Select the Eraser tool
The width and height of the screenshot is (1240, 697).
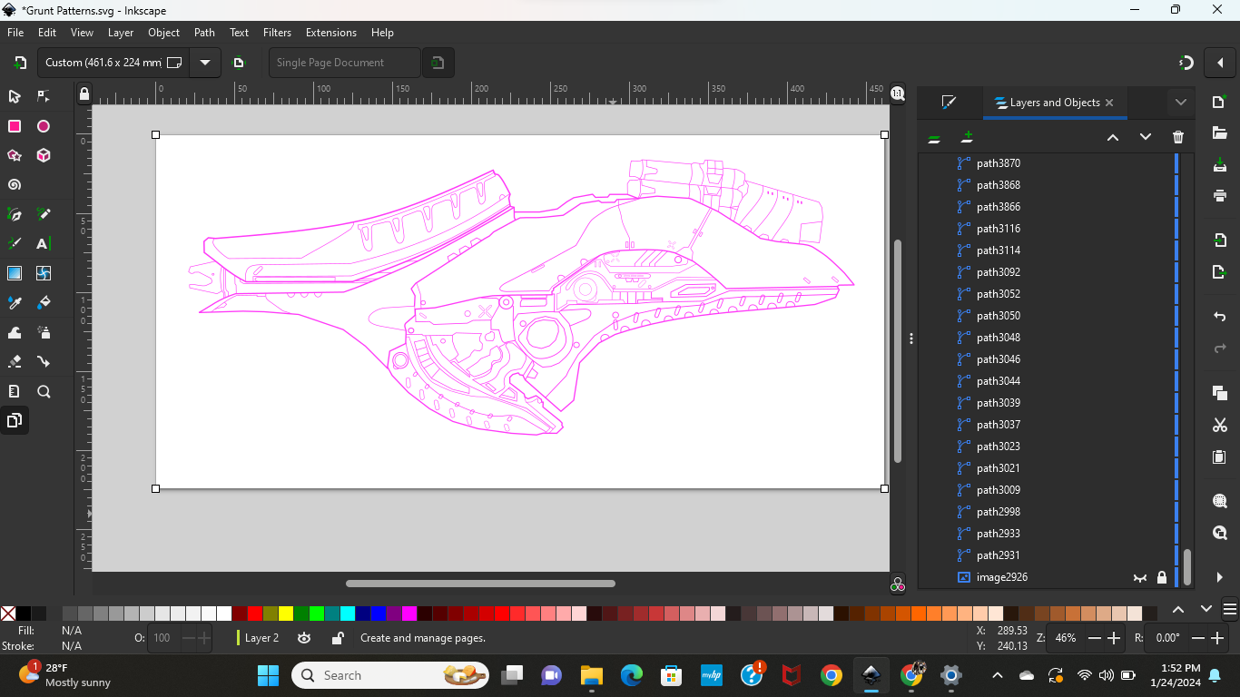[x=15, y=361]
